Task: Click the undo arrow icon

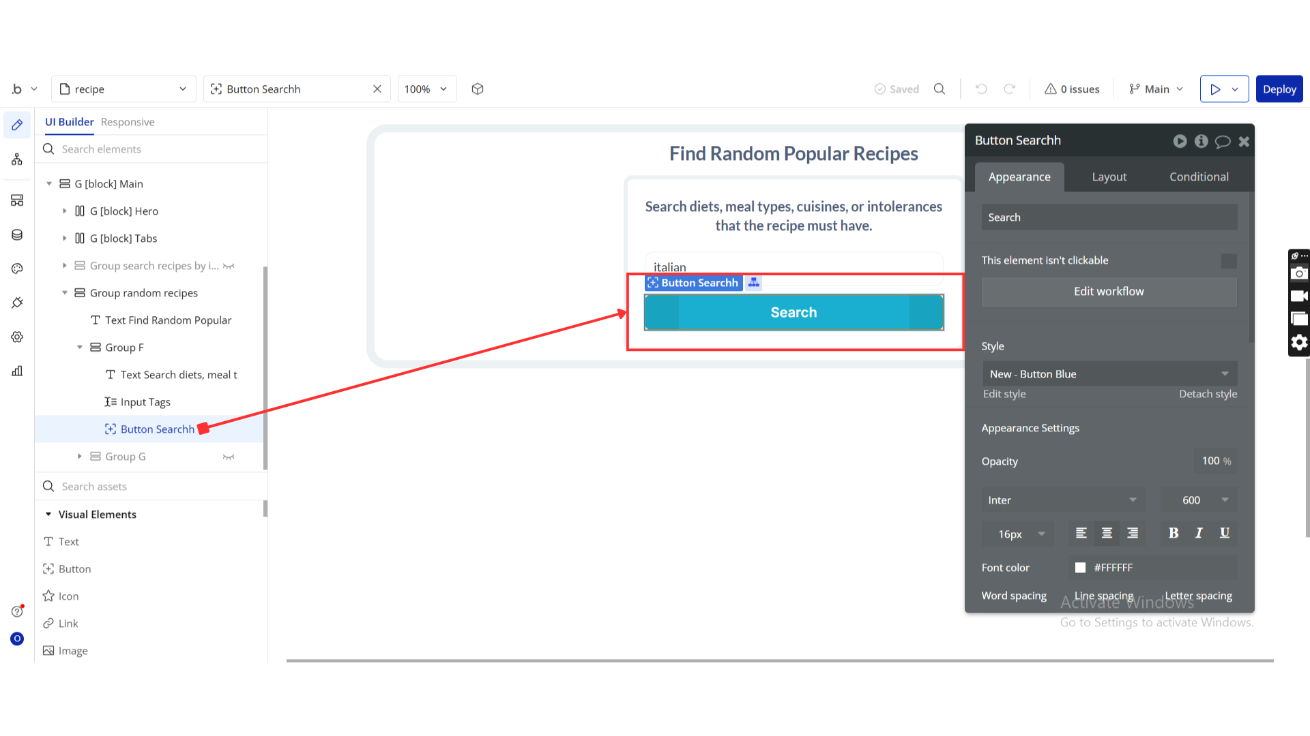Action: point(981,89)
